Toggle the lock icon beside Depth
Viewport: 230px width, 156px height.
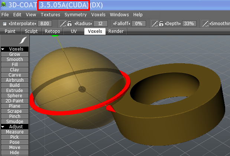click(x=161, y=24)
